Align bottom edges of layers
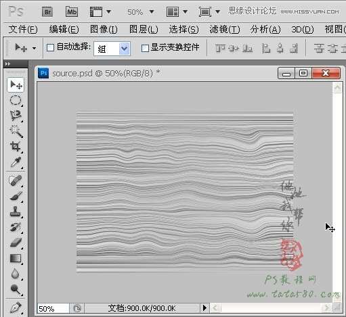 pos(247,48)
